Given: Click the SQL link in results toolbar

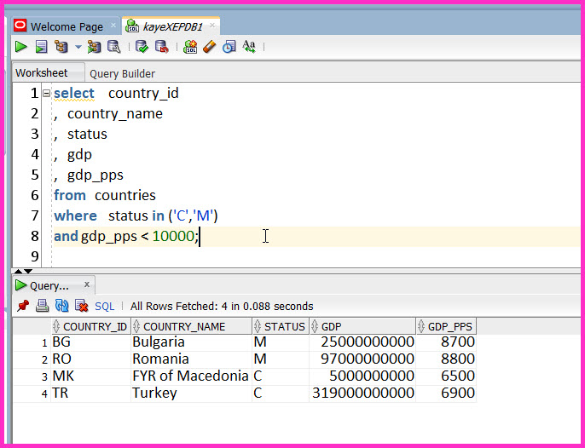Looking at the screenshot, I should point(104,307).
